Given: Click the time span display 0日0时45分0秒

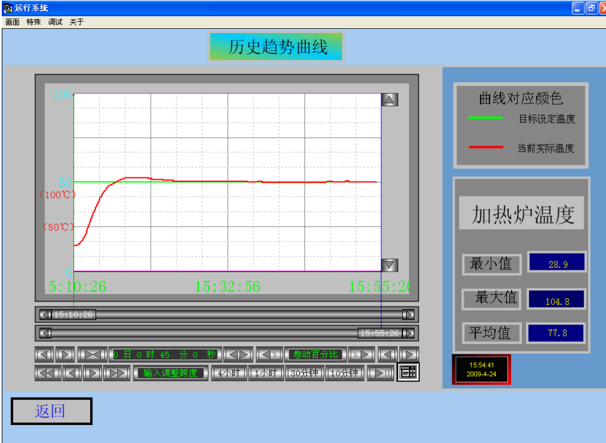Looking at the screenshot, I should (x=165, y=355).
